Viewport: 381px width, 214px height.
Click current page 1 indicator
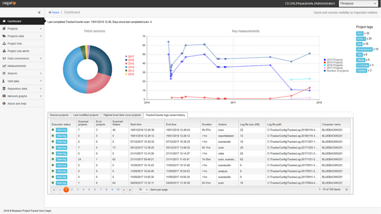(x=66, y=190)
